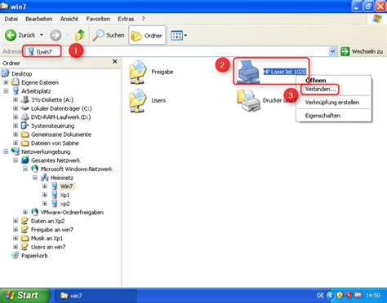
Task: Select VMware-Ordnerfreigaben in tree
Action: (72, 213)
